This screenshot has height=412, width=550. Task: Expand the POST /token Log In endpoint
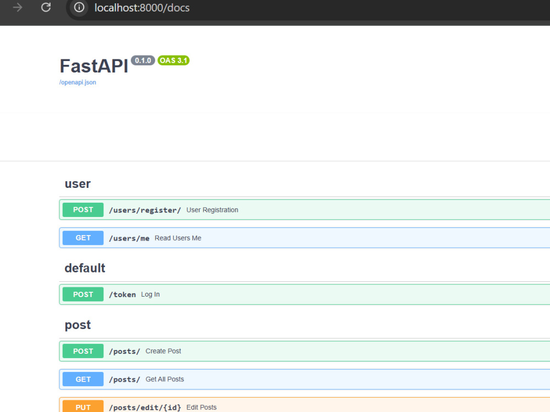pos(305,294)
